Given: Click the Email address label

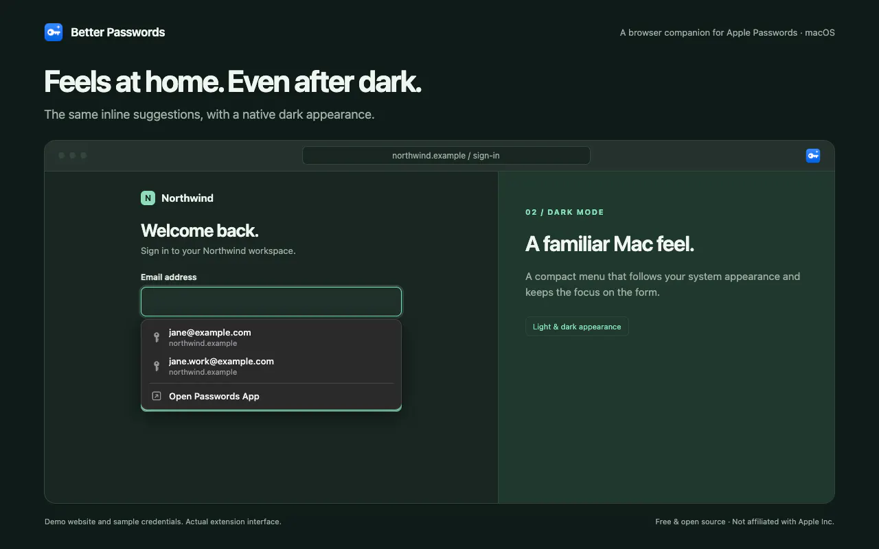Looking at the screenshot, I should pyautogui.click(x=169, y=277).
